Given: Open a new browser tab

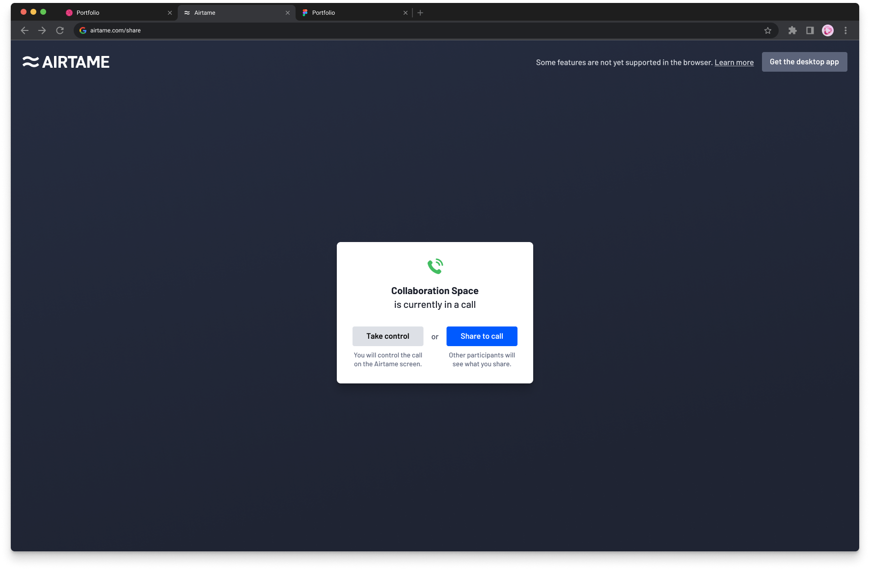Looking at the screenshot, I should (420, 13).
